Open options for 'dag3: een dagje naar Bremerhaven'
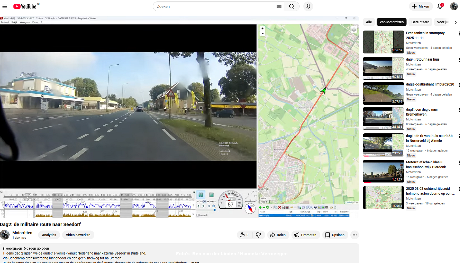 (x=459, y=110)
